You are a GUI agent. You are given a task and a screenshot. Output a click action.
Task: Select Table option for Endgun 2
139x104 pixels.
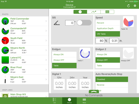point(108,66)
